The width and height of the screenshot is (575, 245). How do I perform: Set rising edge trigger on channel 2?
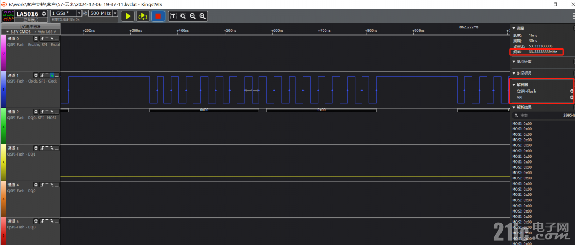[x=42, y=111]
